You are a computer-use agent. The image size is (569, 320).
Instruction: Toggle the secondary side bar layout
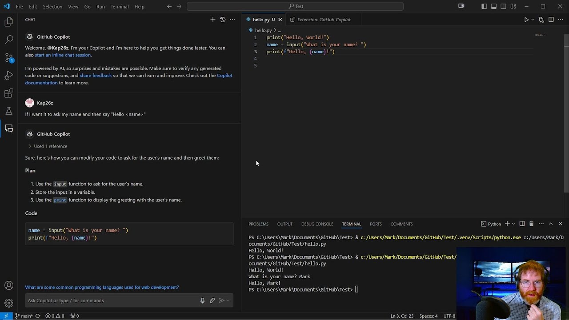click(x=504, y=6)
